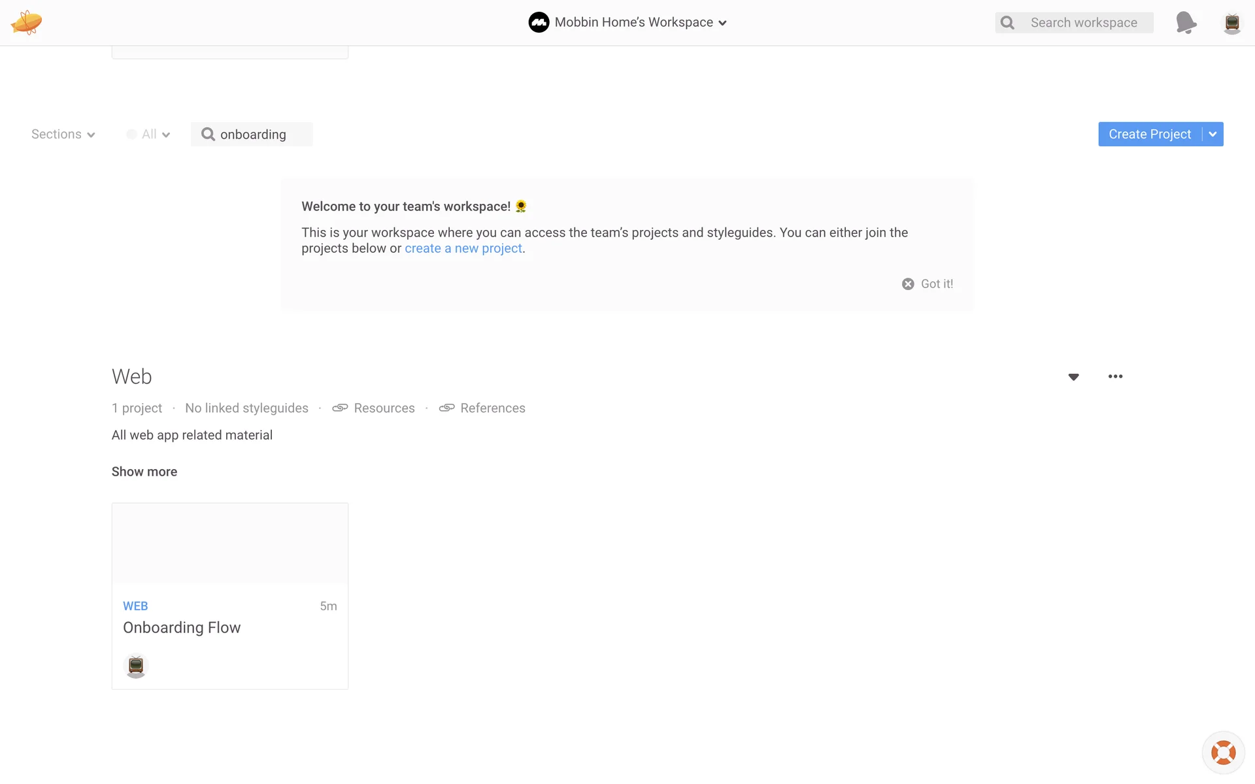Open the All status filter dropdown
This screenshot has height=784, width=1255.
(150, 134)
